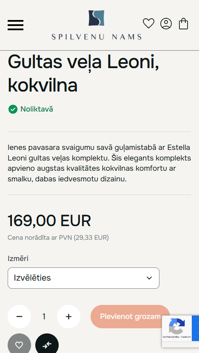Image resolution: width=199 pixels, height=353 pixels.
Task: Click the PVN price note text
Action: [58, 238]
